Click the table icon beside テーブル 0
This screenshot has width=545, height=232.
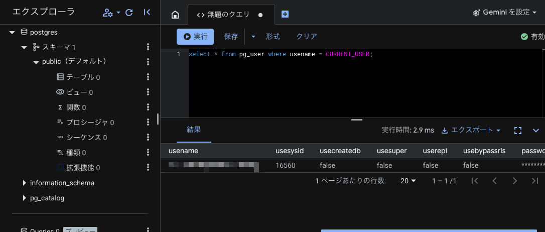pyautogui.click(x=60, y=77)
